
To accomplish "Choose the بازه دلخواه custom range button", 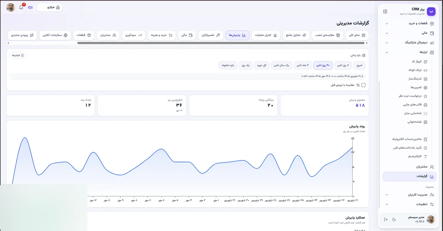I will 228,65.
